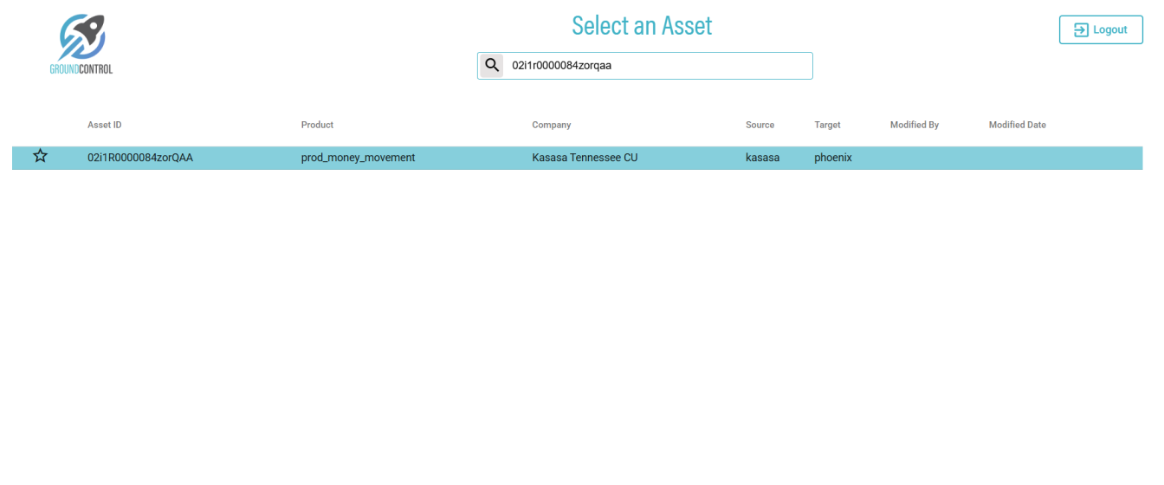1164x485 pixels.
Task: Click the Kasasa Tennessee CU company cell
Action: (x=585, y=158)
